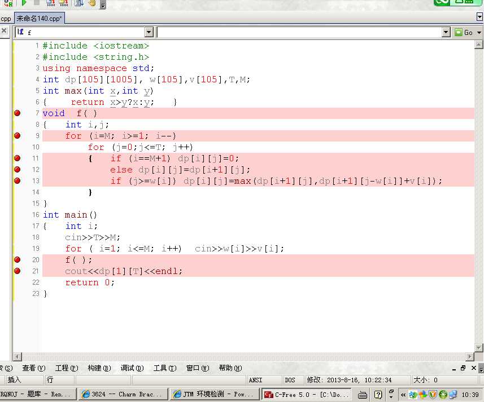Open the menu bar options arrow at far right
The height and width of the screenshot is (402, 484).
click(481, 369)
